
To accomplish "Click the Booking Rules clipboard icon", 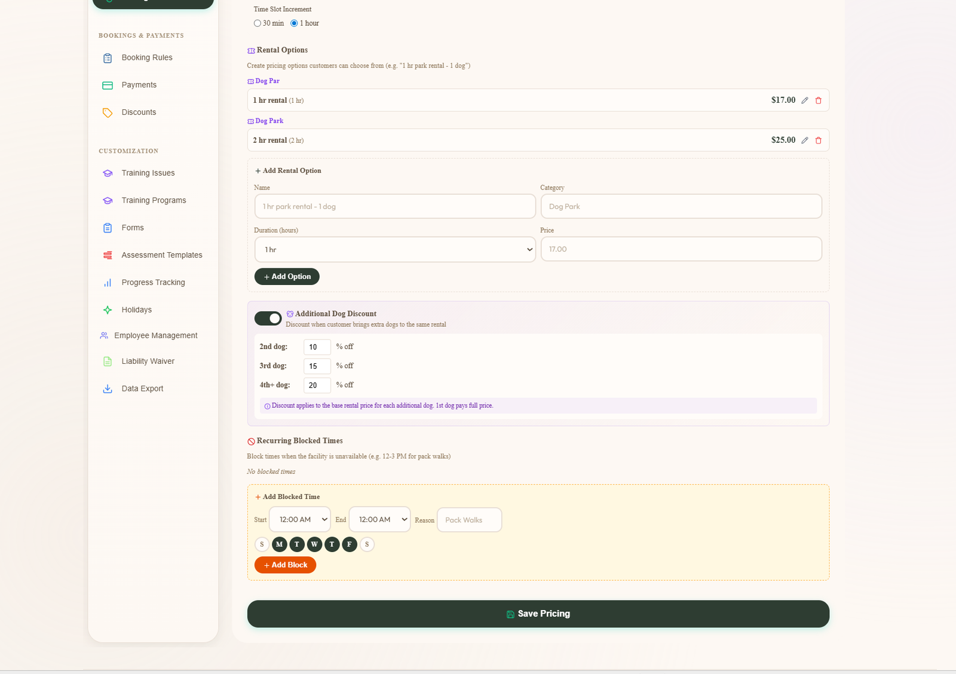I will click(x=108, y=58).
